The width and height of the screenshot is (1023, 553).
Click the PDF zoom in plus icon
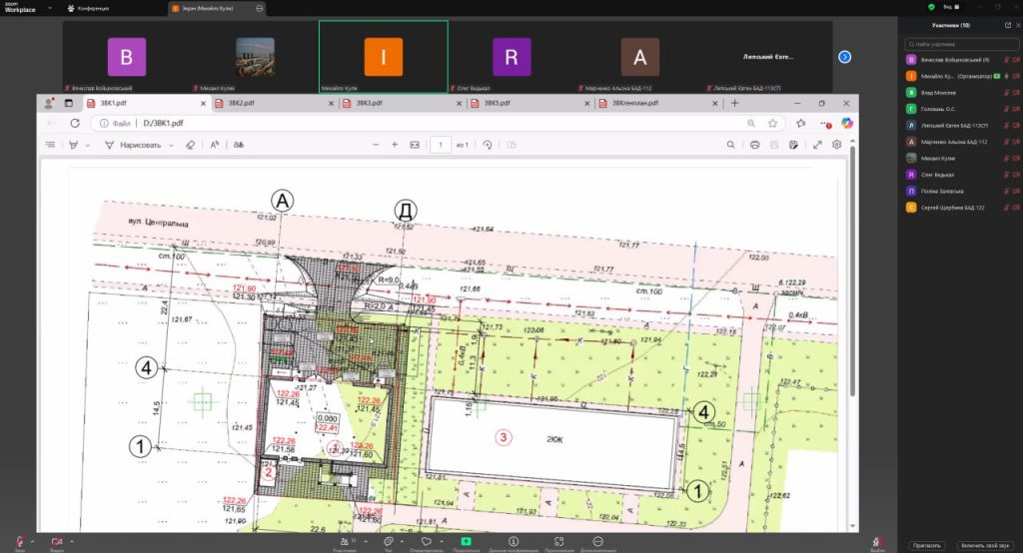(x=395, y=145)
